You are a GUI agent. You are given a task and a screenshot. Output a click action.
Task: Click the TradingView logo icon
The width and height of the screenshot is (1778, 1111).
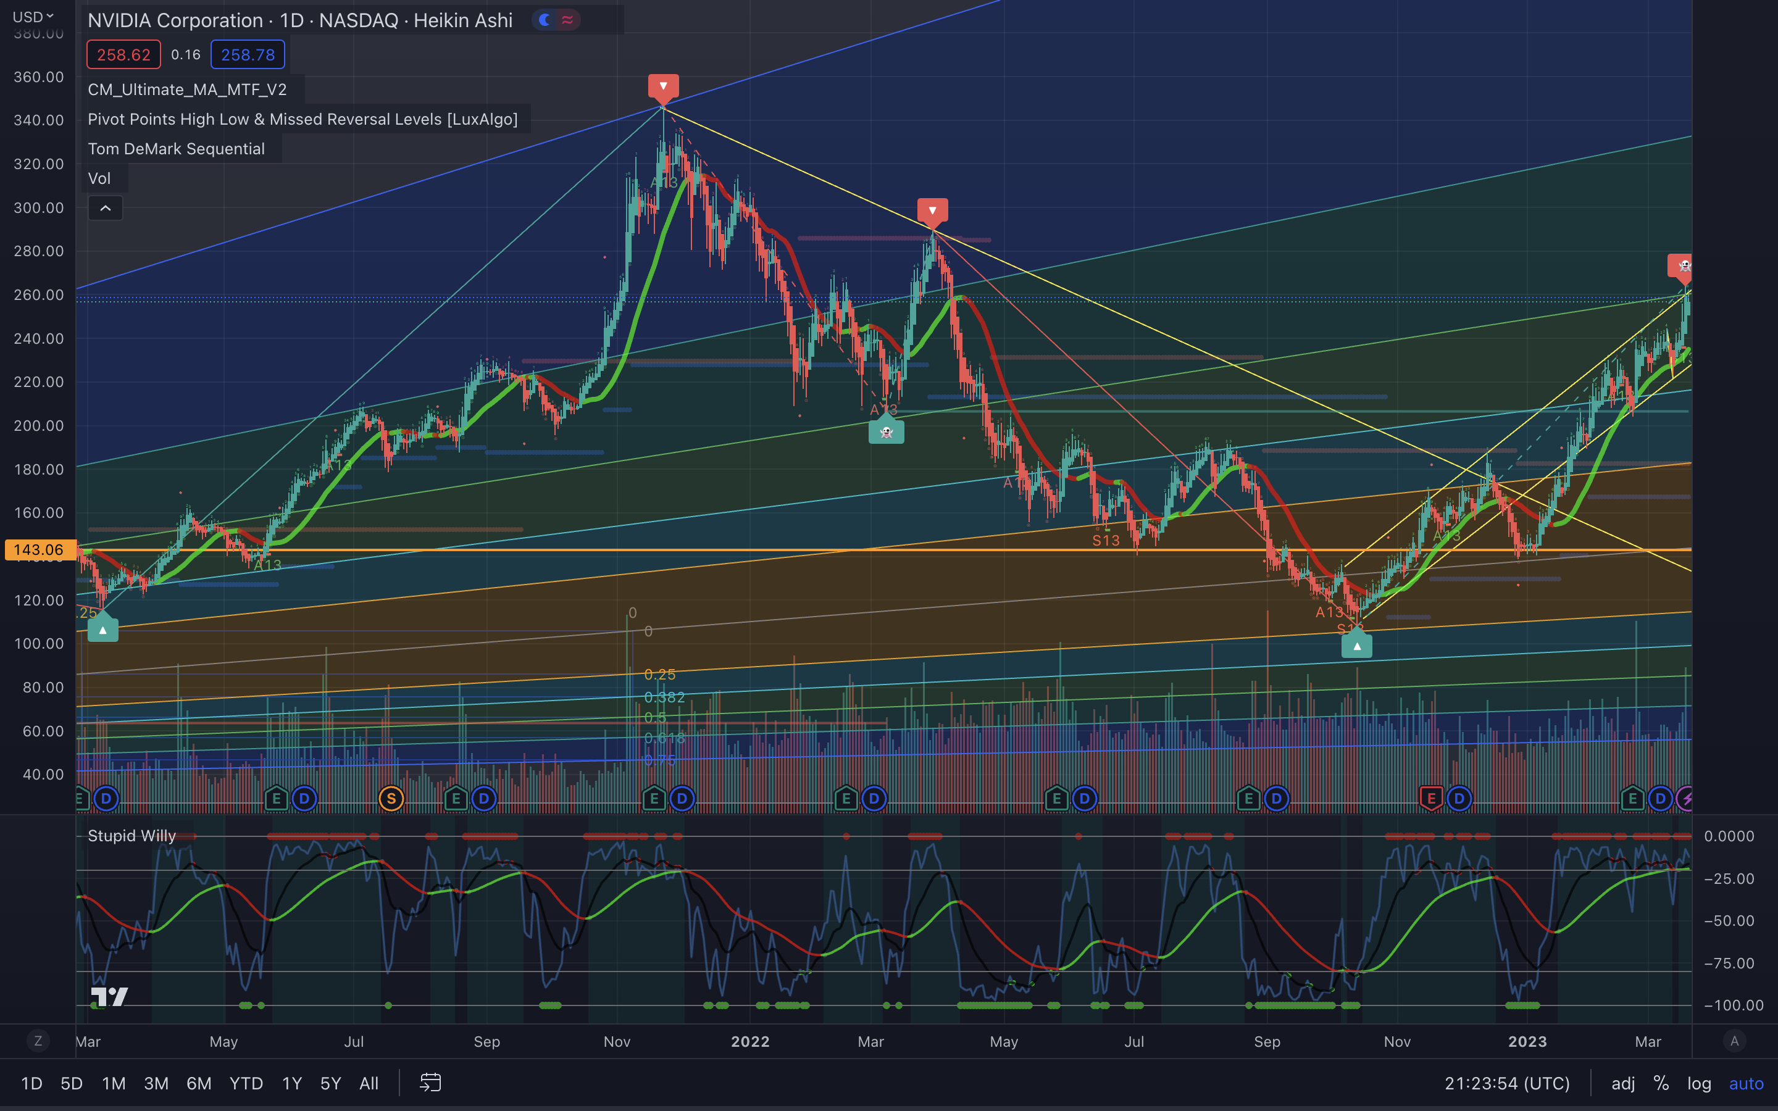(109, 996)
